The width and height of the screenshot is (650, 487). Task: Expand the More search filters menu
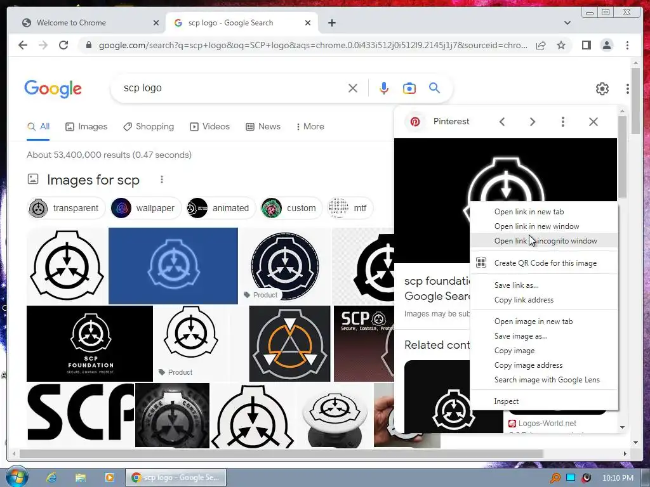pyautogui.click(x=310, y=126)
